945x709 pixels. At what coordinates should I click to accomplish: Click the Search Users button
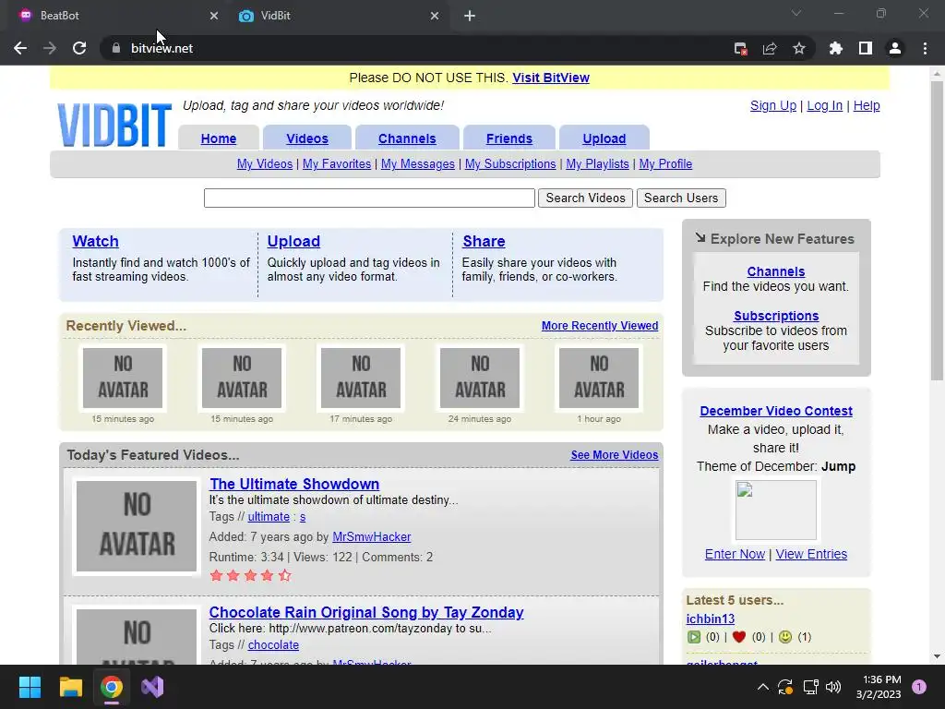pos(681,198)
